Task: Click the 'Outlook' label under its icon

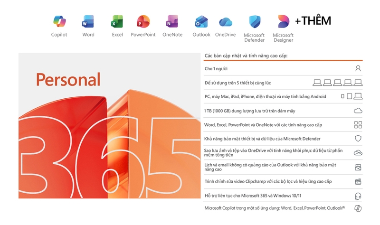Action: (201, 35)
